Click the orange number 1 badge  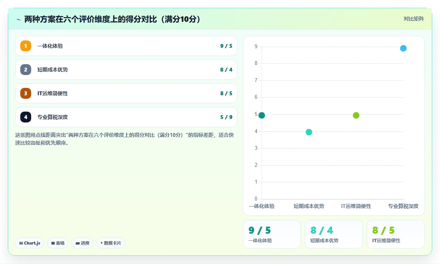pyautogui.click(x=26, y=46)
